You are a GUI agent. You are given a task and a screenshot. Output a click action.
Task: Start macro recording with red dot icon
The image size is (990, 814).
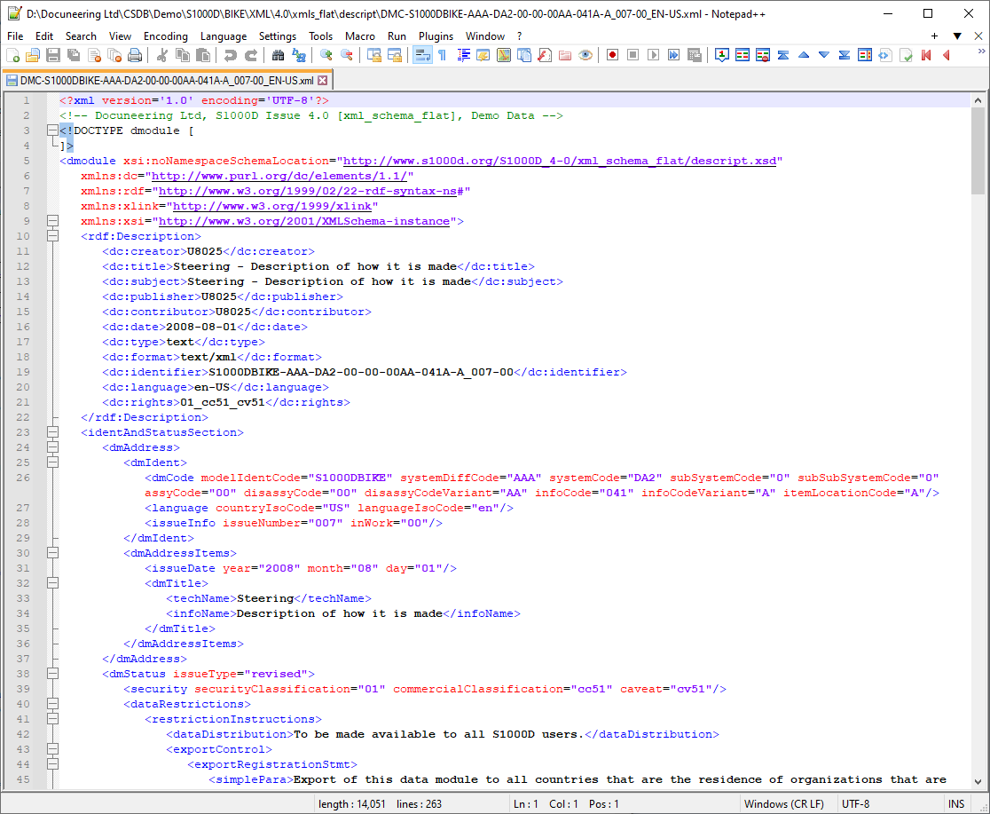pos(612,55)
